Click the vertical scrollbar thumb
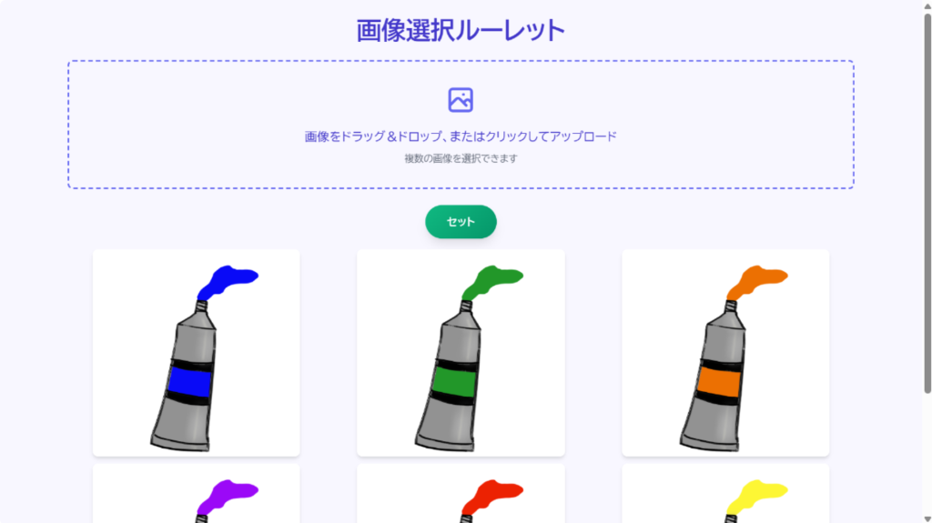This screenshot has height=523, width=932. (x=927, y=202)
